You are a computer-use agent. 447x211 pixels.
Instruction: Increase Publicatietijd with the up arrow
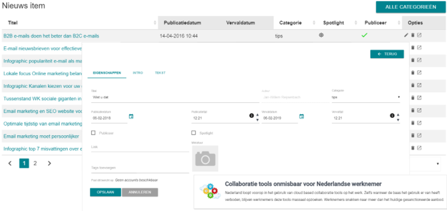257,114
